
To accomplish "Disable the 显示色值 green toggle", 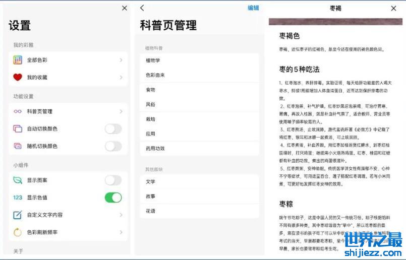I will pyautogui.click(x=113, y=198).
